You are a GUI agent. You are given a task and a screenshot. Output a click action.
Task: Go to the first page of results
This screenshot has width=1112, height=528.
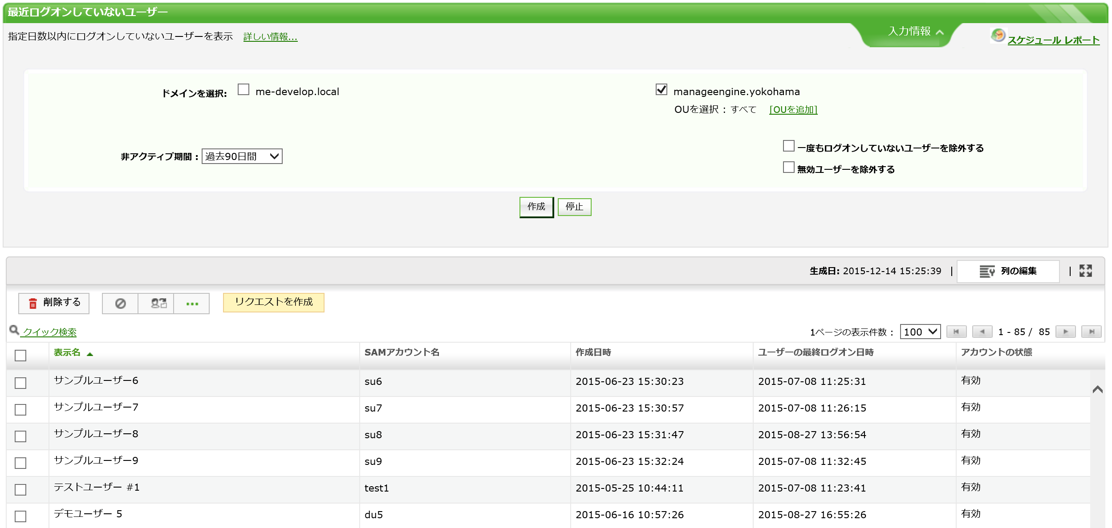coord(956,332)
